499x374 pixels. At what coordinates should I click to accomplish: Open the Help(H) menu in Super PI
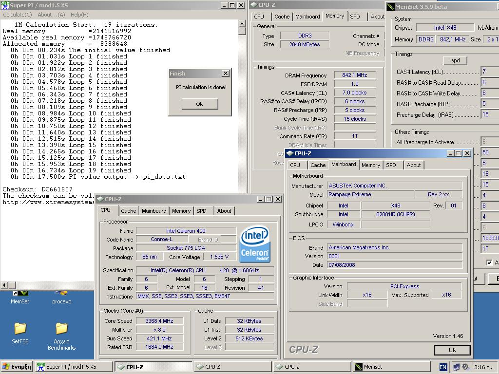79,15
